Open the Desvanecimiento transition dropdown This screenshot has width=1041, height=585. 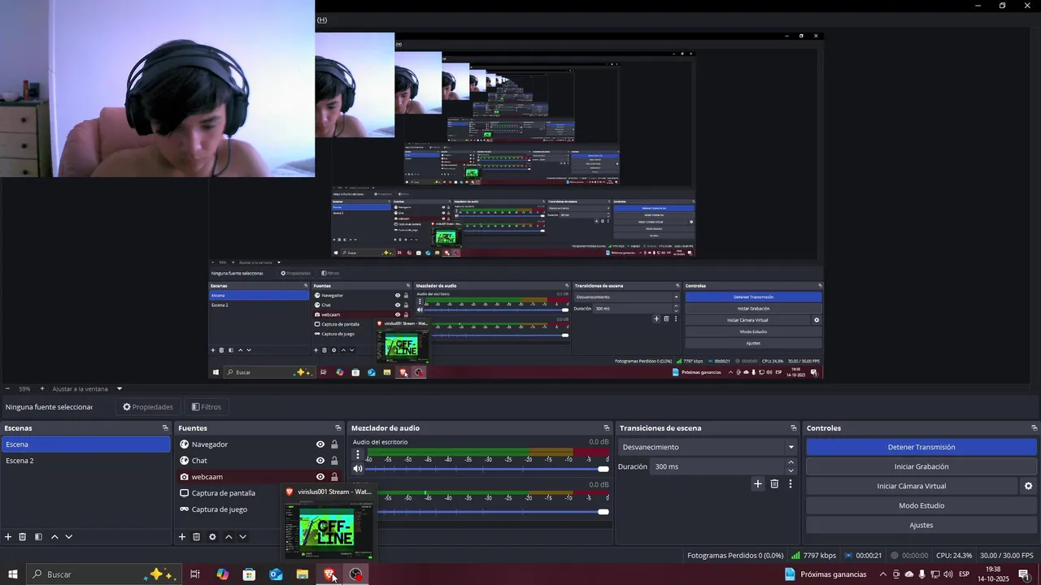click(708, 447)
